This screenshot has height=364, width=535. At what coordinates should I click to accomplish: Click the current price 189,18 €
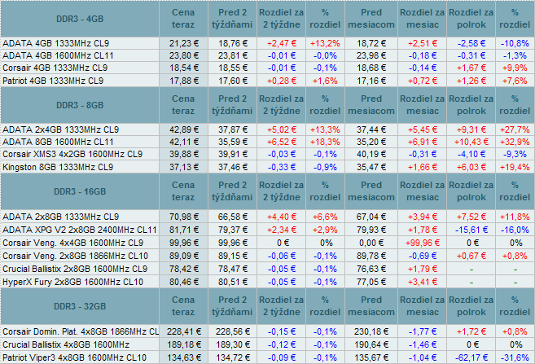click(x=184, y=344)
